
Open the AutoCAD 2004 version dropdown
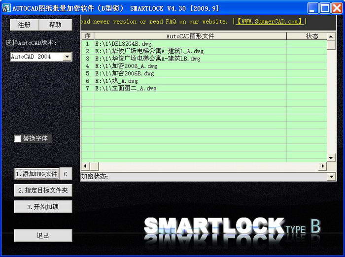click(x=67, y=57)
